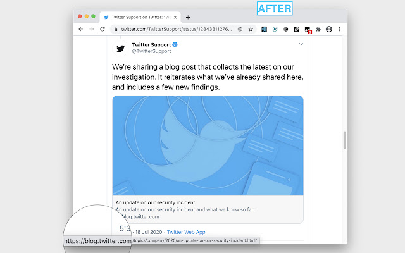Image resolution: width=405 pixels, height=253 pixels.
Task: Click the circular plus icon in address bar
Action: point(240,29)
